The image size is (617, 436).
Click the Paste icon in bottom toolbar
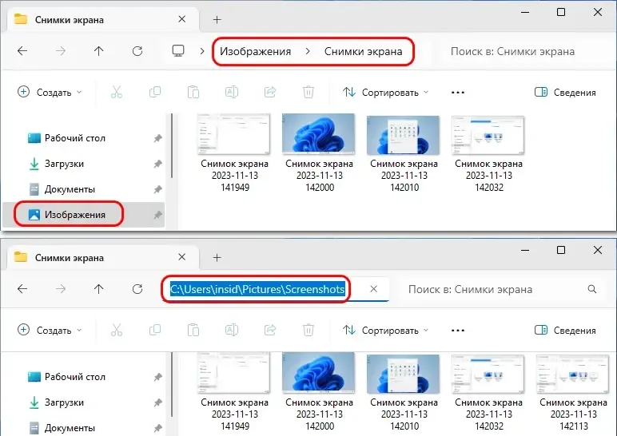[193, 330]
